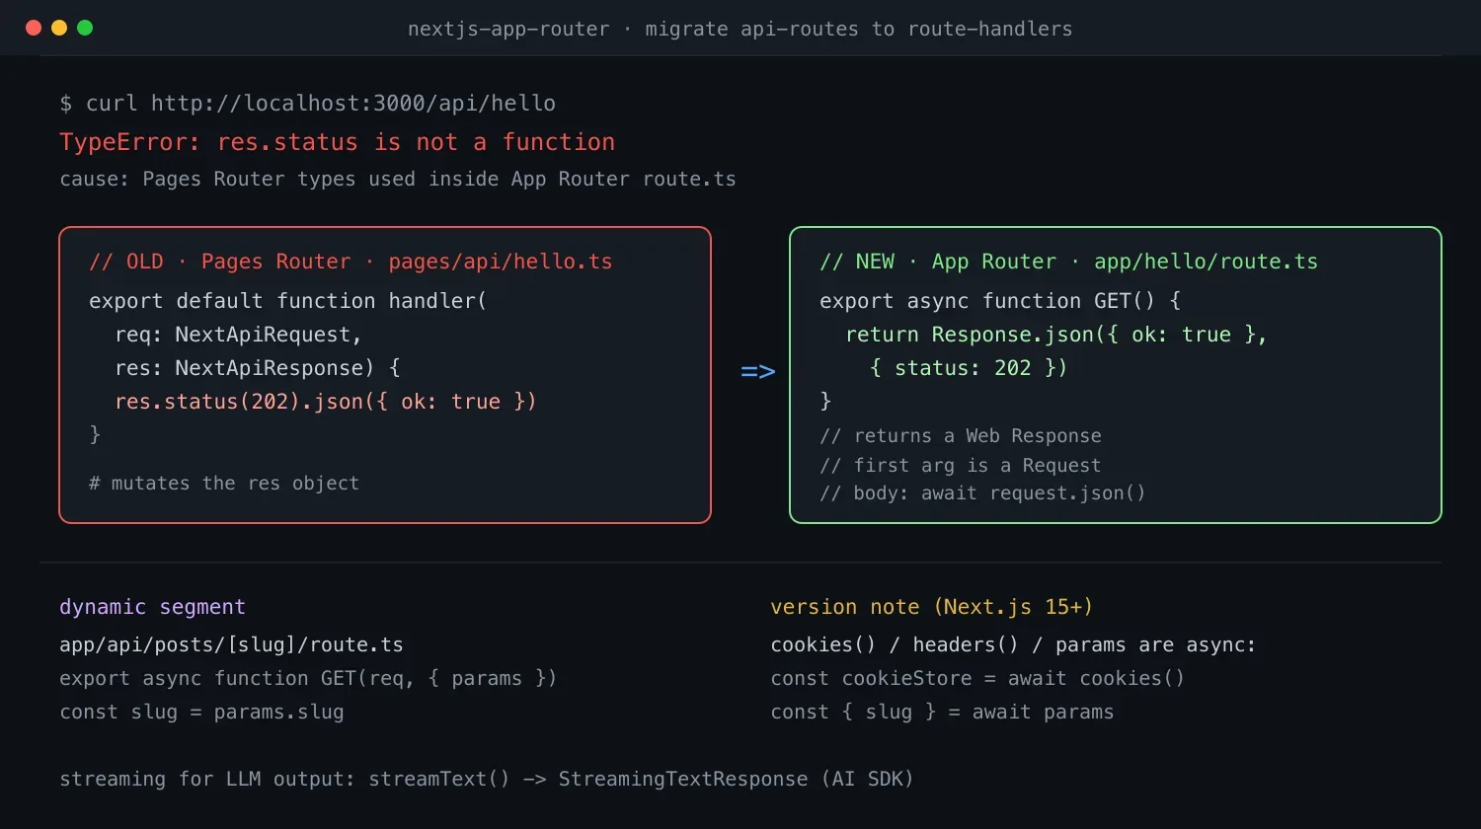Click the path 'app/api/posts/[slug]/route.ts'
This screenshot has height=829, width=1481.
(232, 644)
